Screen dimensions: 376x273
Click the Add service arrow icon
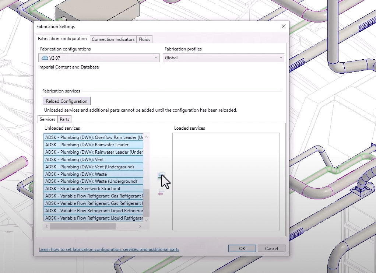tap(161, 176)
